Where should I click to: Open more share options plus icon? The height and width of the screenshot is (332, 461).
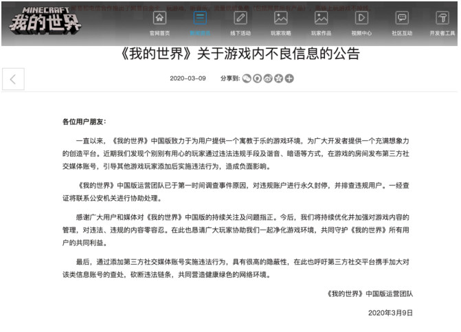pos(289,78)
